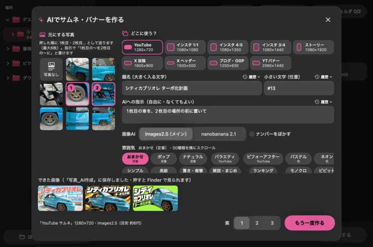Expand the ダウ folder chevron in the background sidebar
Image resolution: width=373 pixels, height=247 pixels.
tap(7, 78)
